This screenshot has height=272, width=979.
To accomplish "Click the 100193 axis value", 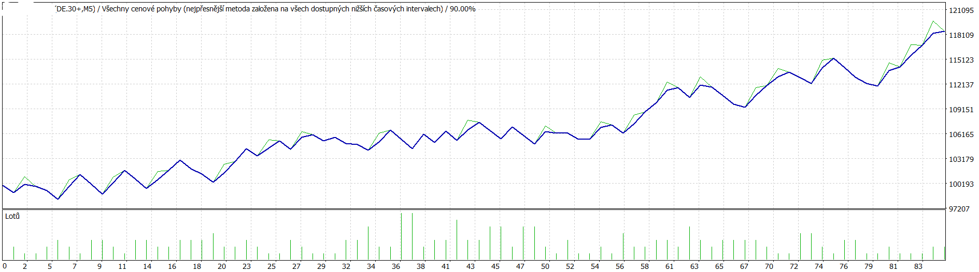I will point(961,184).
